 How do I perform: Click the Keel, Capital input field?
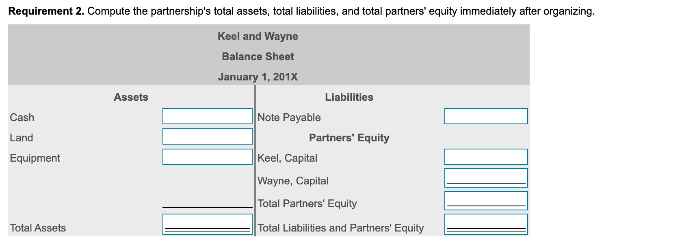486,157
